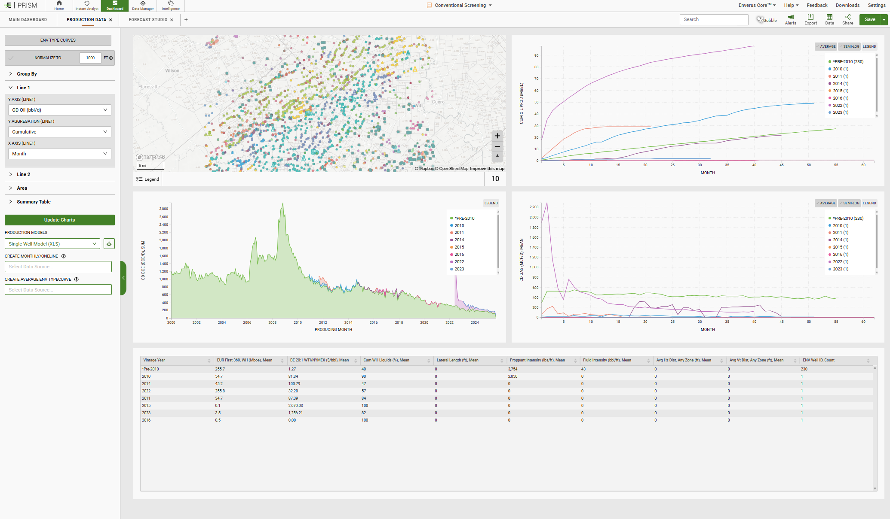Click the pre-2010 green legend swatch
The height and width of the screenshot is (519, 890).
451,219
